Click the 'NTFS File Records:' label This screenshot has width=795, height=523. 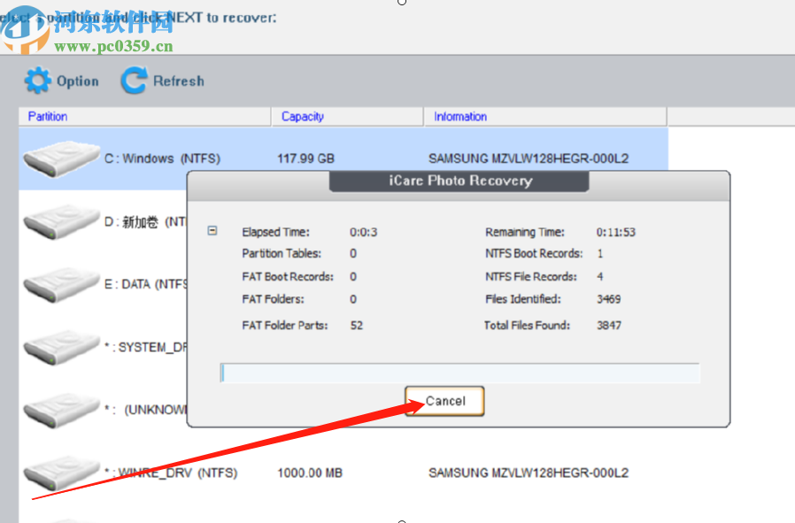[x=531, y=277]
